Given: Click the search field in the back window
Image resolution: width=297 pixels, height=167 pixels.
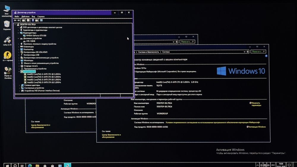Looking at the screenshot, I should tap(187, 42).
